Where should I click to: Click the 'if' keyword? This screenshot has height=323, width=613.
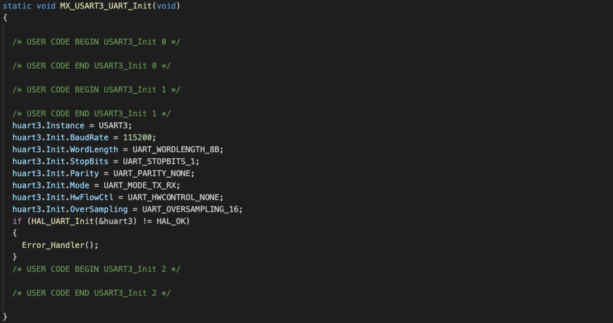pos(17,221)
